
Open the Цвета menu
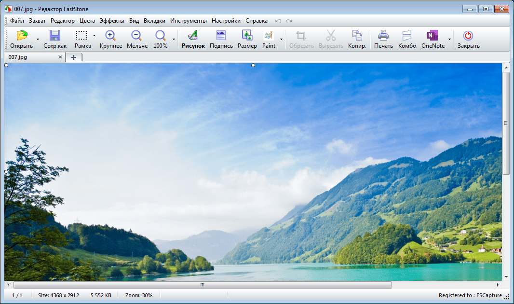[87, 21]
